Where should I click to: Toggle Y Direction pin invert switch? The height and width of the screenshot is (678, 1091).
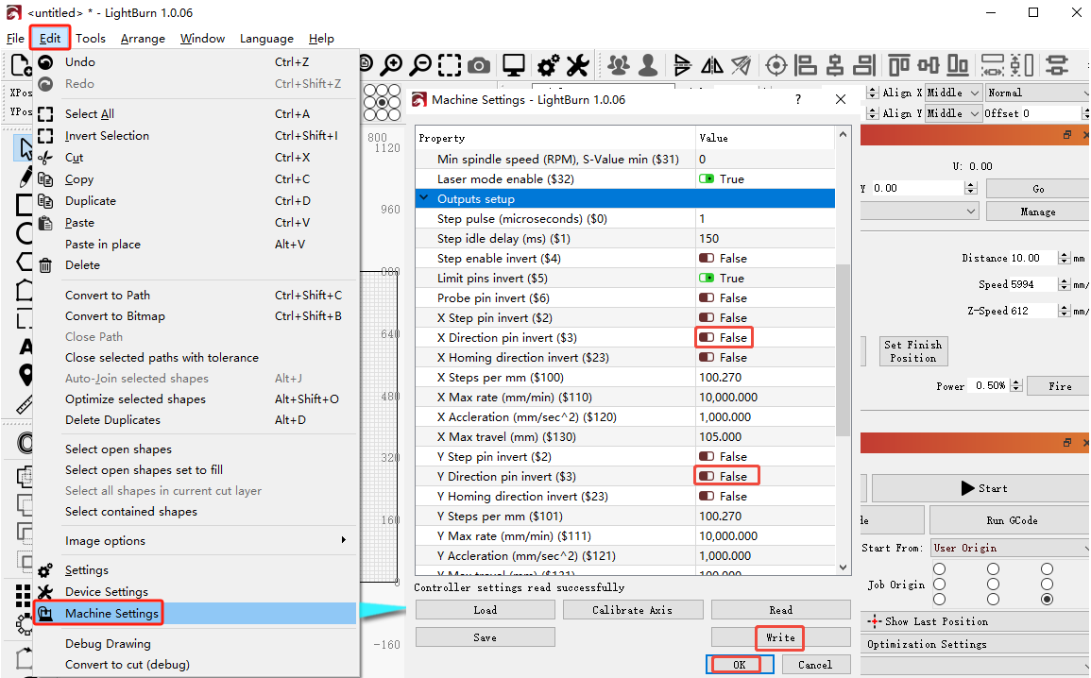707,476
